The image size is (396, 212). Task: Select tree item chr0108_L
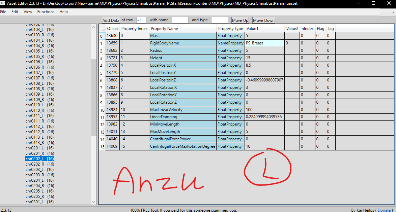(x=40, y=83)
